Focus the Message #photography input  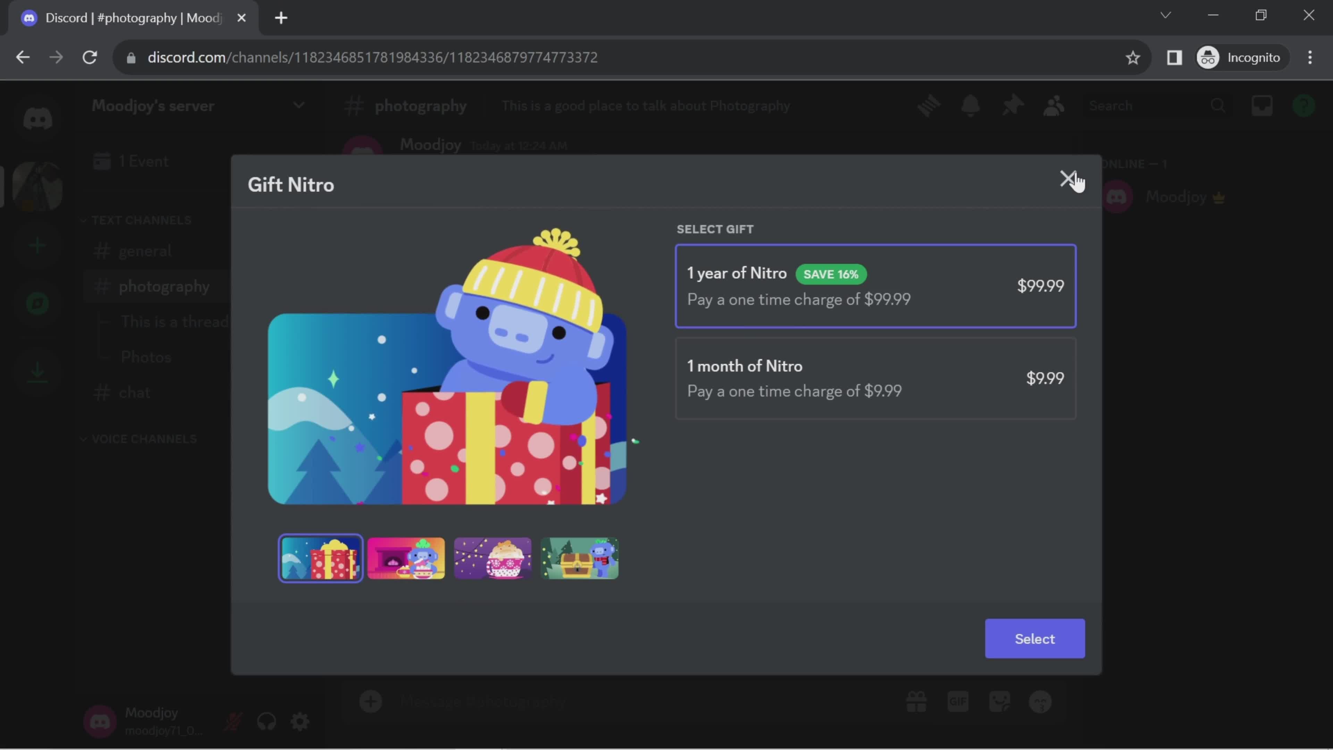click(x=642, y=702)
